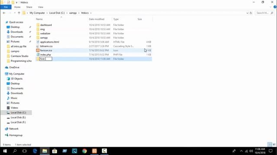Open Explorer help question mark
The height and width of the screenshot is (155, 277).
point(275,7)
